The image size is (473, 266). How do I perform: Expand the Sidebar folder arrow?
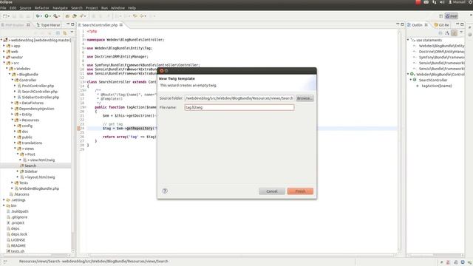18,171
